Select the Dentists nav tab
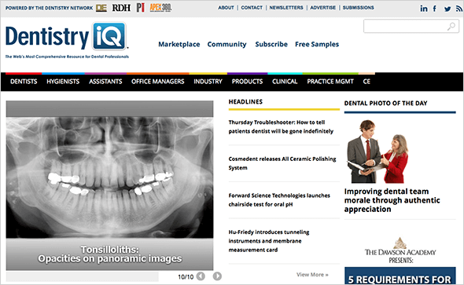Viewport: 464px width, 285px height. coord(24,82)
